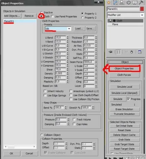The width and height of the screenshot is (146, 159).
Task: Enable Use Panel Properties checkbox
Action: click(52, 17)
